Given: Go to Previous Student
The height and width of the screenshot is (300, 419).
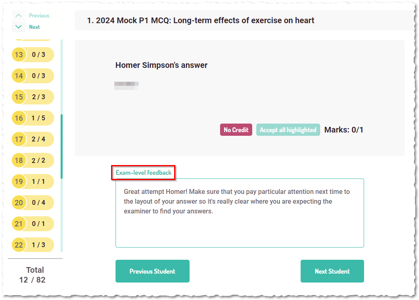Looking at the screenshot, I should (x=152, y=271).
